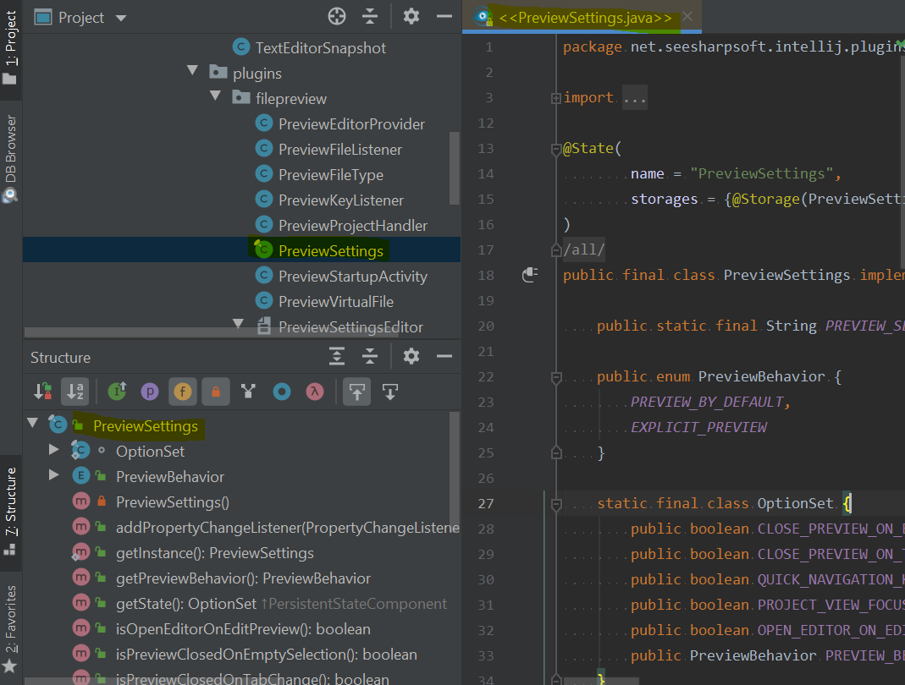The width and height of the screenshot is (905, 685).
Task: Click the Sort by Visibility icon
Action: coord(41,391)
